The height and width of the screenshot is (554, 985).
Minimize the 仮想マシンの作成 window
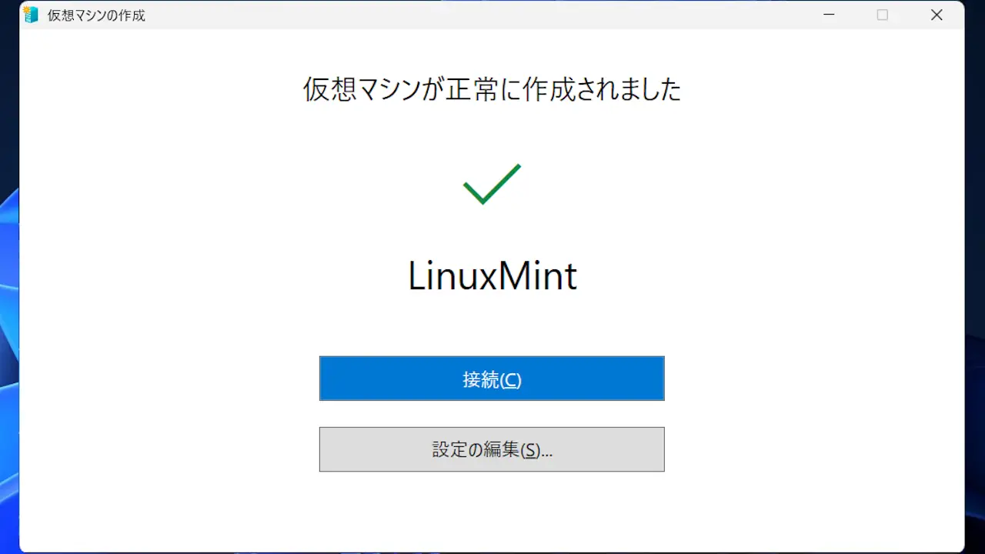point(829,15)
